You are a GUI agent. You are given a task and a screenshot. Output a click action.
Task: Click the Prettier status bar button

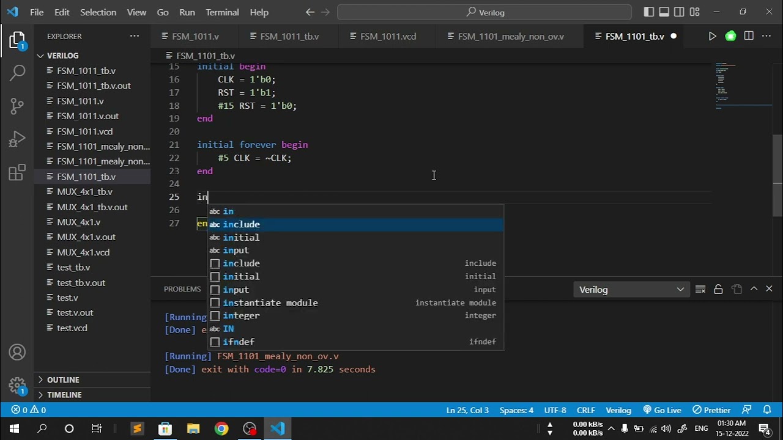(x=711, y=410)
